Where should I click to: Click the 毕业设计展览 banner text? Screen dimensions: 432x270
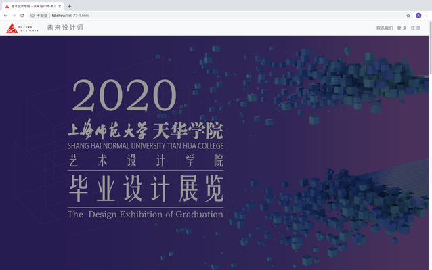(146, 189)
